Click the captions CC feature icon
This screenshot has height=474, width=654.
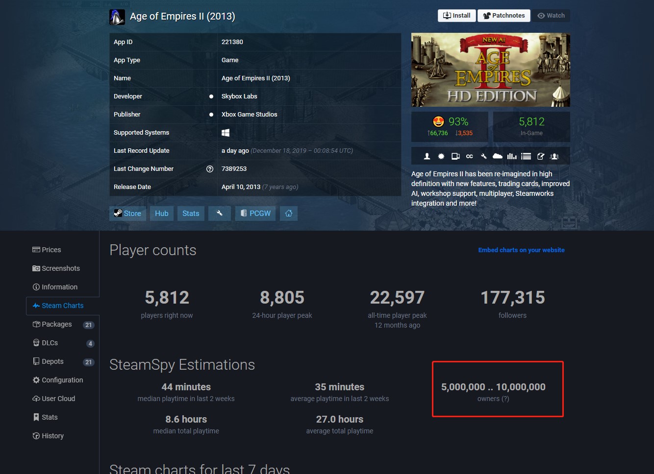click(x=469, y=156)
